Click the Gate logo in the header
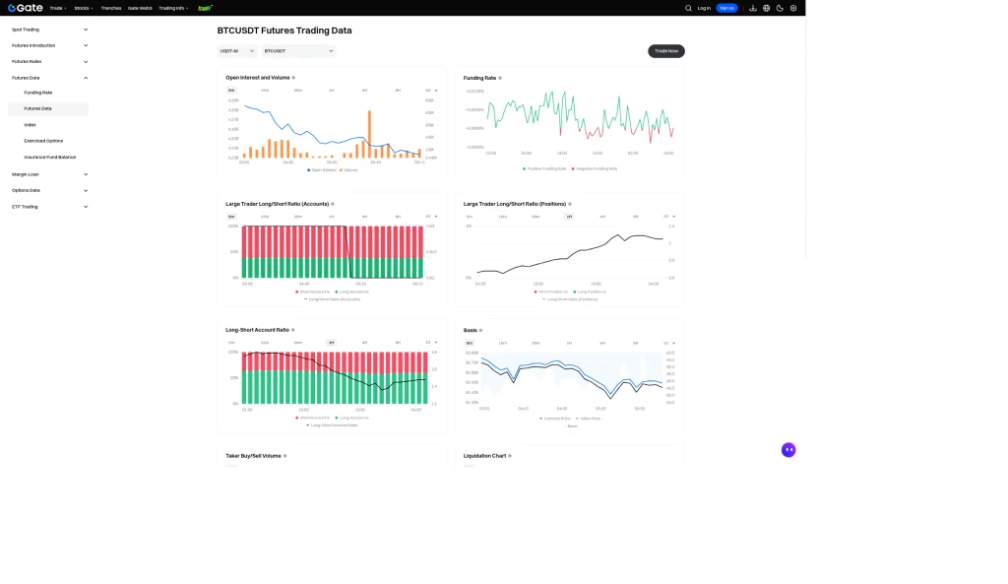 (x=25, y=8)
